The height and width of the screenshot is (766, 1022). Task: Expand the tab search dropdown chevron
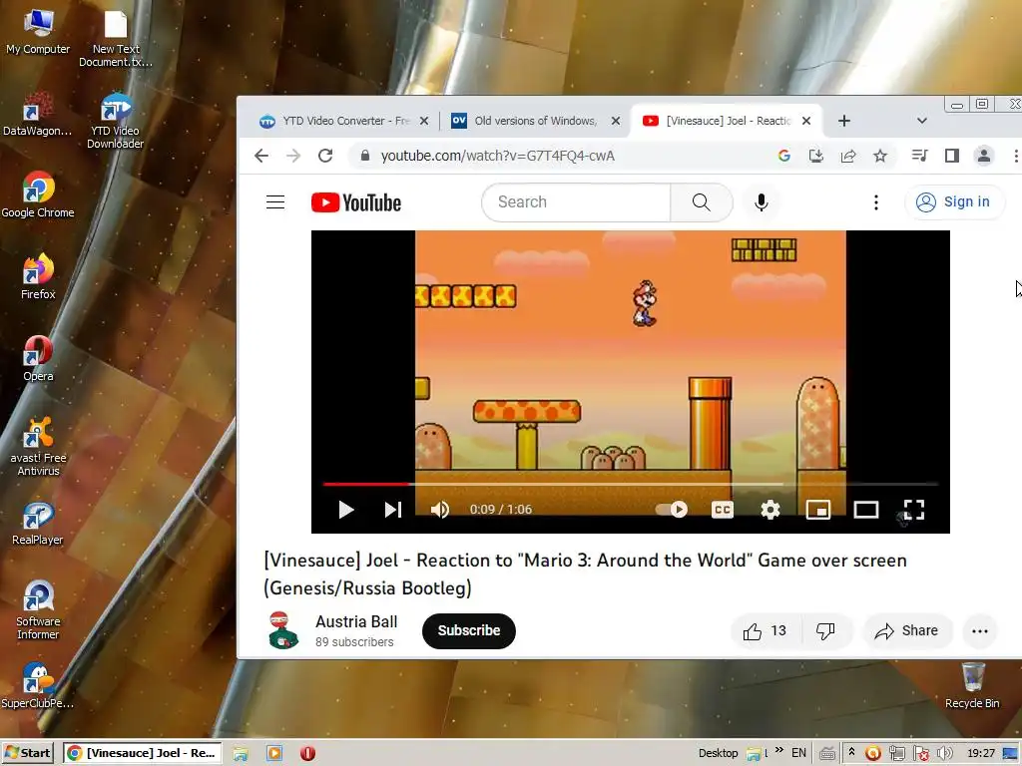pos(921,121)
